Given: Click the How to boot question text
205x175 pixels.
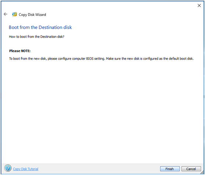Looking at the screenshot, I should [37, 37].
